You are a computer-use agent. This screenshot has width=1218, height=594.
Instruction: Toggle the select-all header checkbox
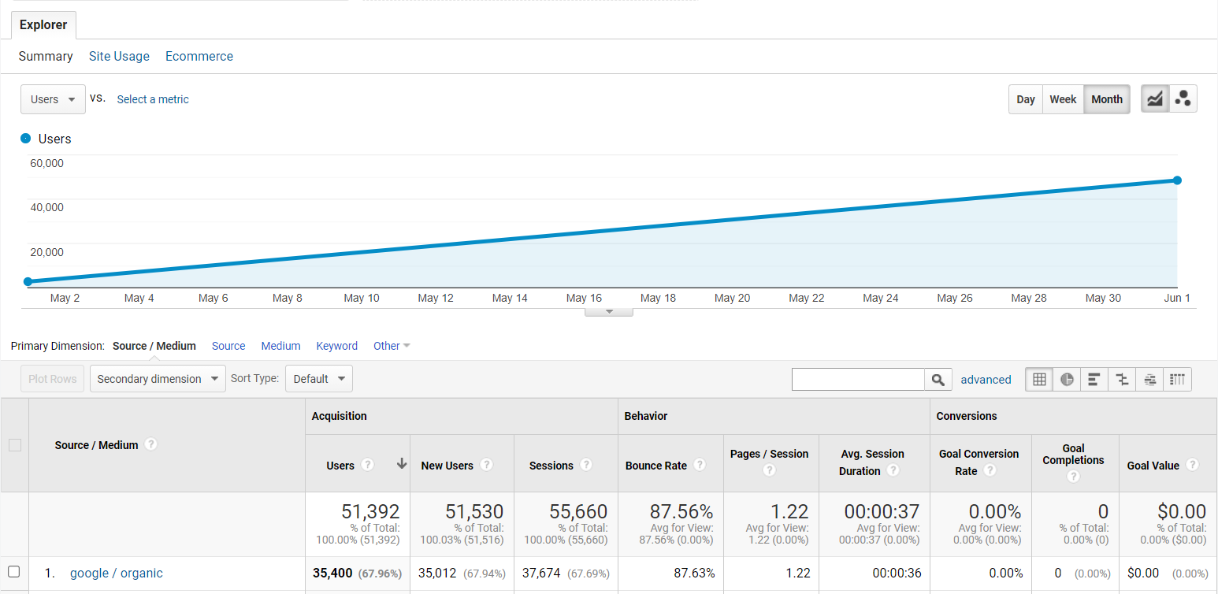(x=14, y=445)
